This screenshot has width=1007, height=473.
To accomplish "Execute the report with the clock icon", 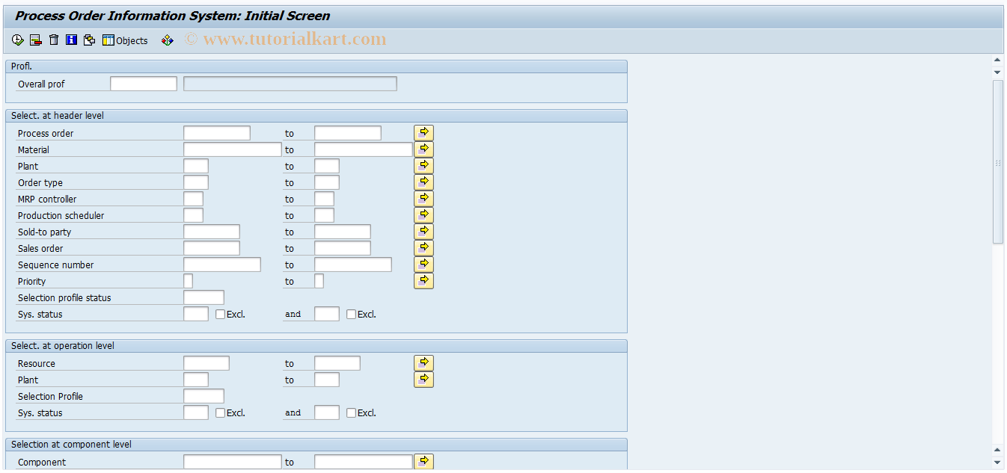I will (x=18, y=40).
